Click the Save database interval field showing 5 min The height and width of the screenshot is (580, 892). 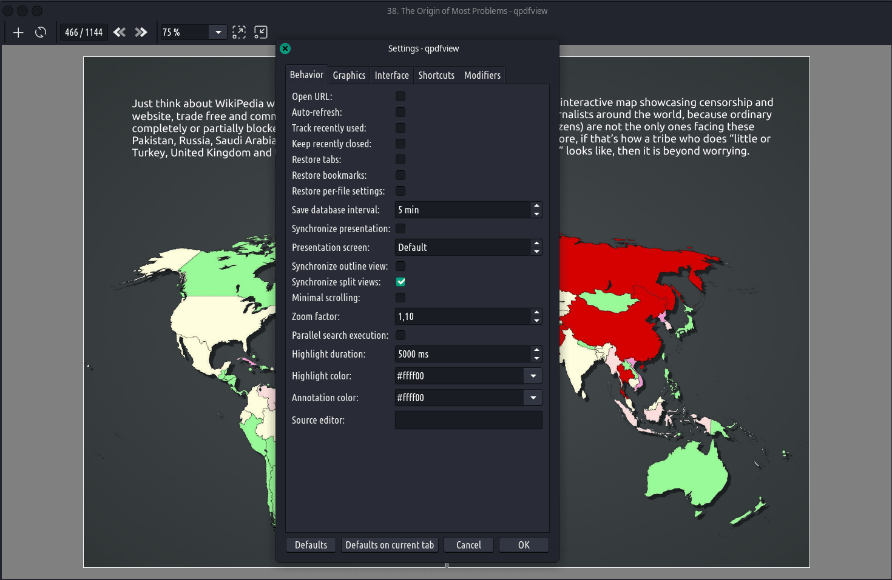tap(462, 210)
